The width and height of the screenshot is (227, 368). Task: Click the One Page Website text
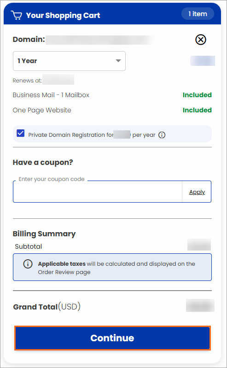pyautogui.click(x=42, y=110)
